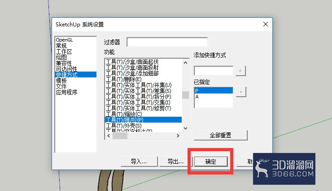Viewport: 332px width, 191px height.
Task: Close the SketchUp 系统设置 dialog
Action: (266, 24)
